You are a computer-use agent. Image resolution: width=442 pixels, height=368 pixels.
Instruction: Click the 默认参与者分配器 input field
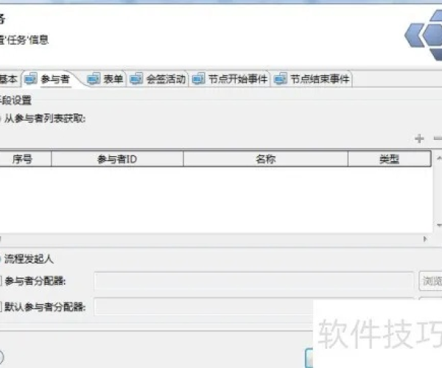pyautogui.click(x=203, y=306)
